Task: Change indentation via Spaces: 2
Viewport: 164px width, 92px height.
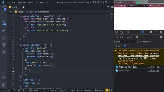Action: pos(64,90)
